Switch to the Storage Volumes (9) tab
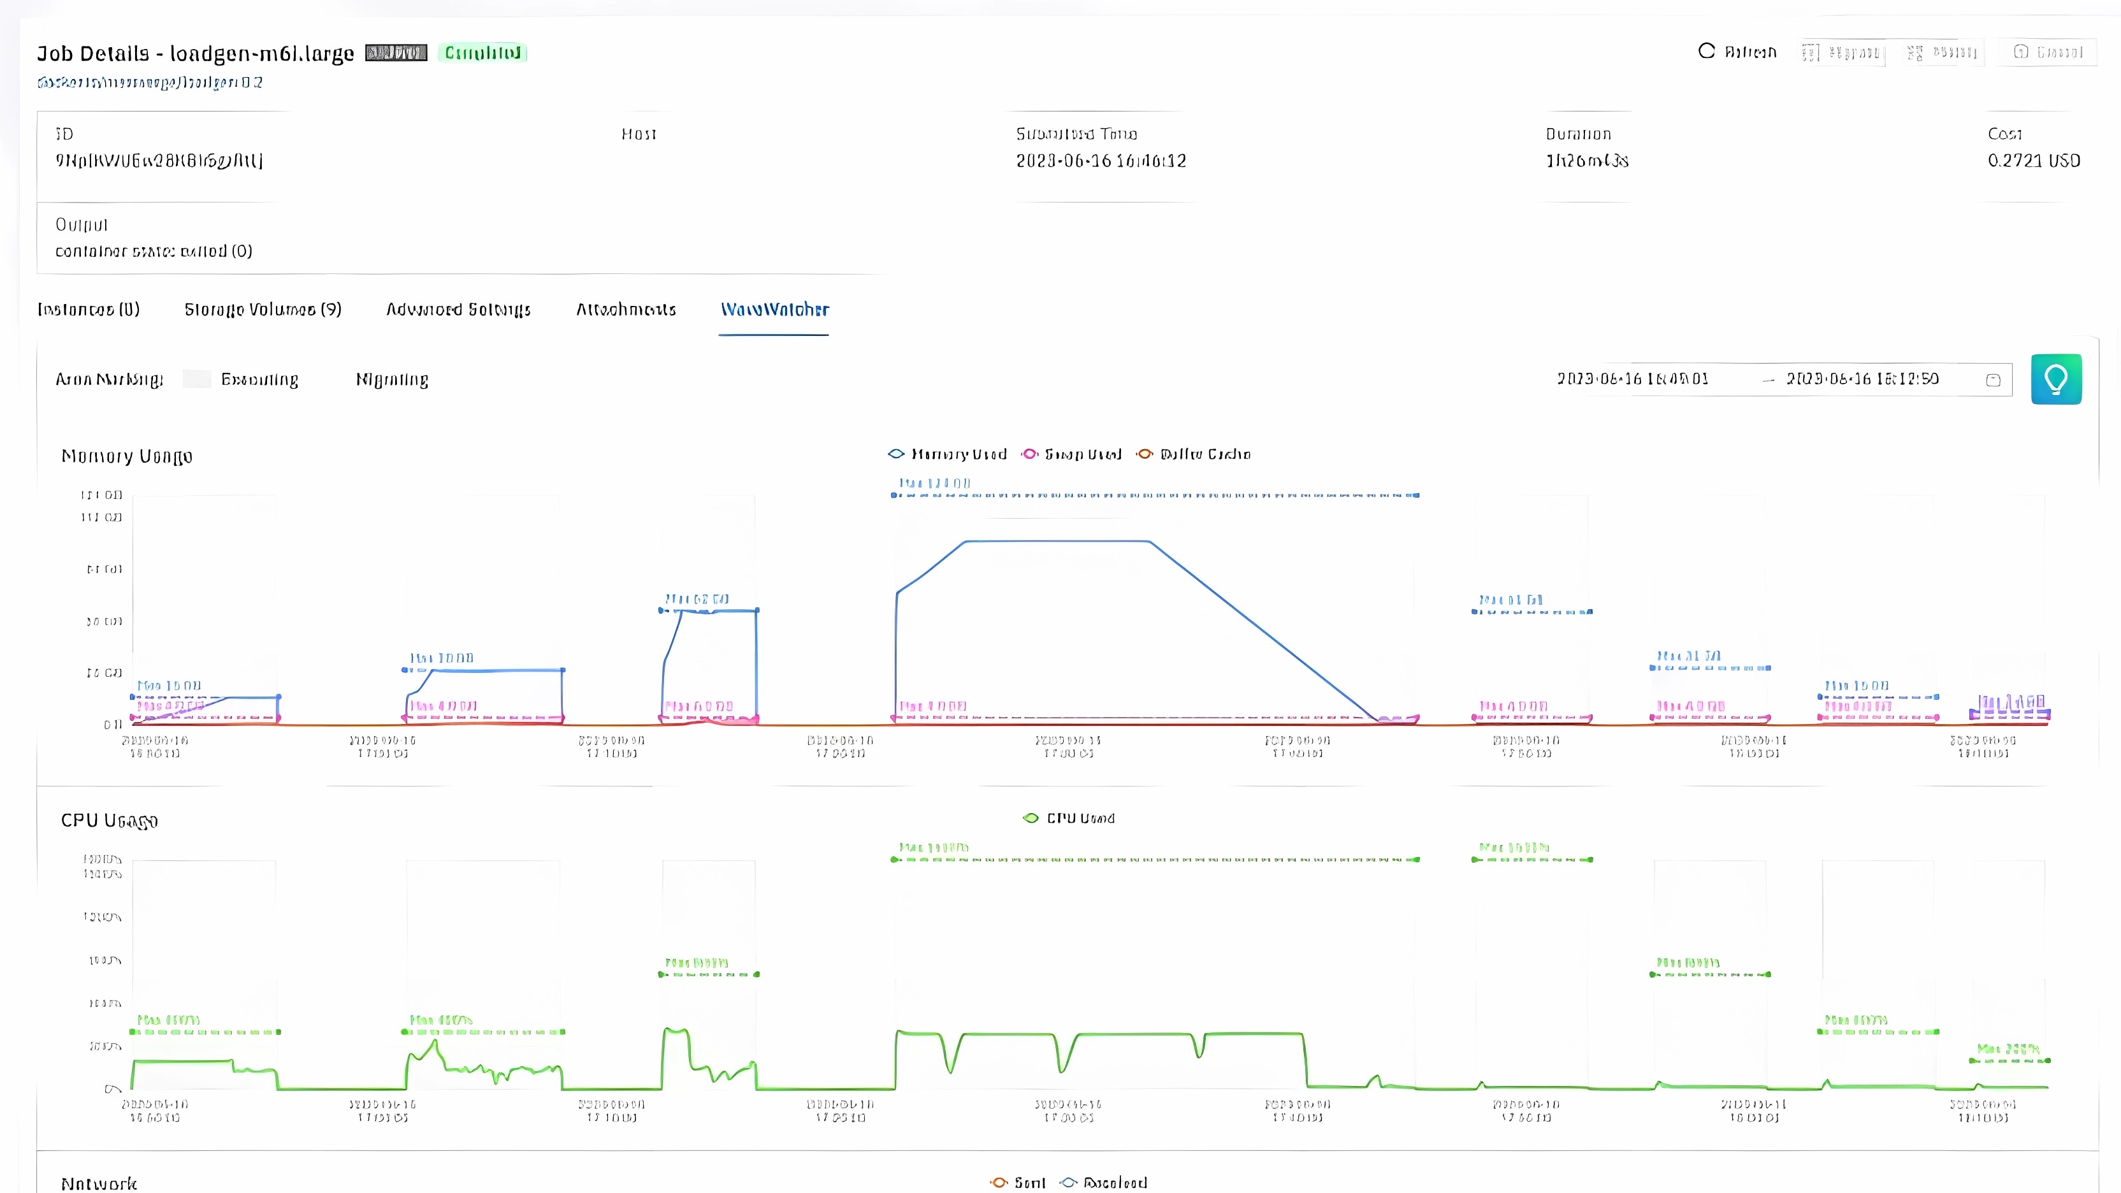Screen dimensions: 2121x1193 pyautogui.click(x=263, y=310)
